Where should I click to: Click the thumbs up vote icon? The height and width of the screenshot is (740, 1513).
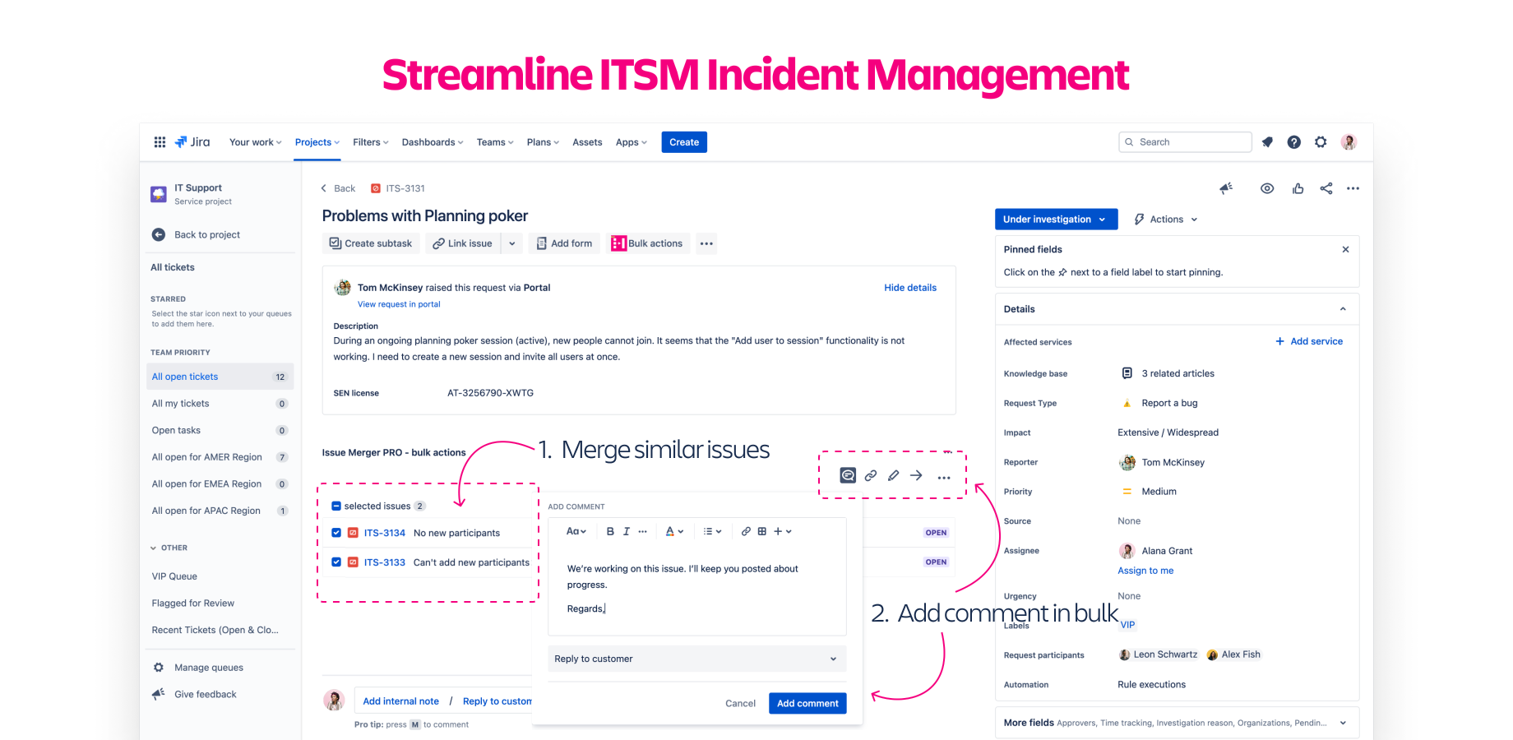tap(1298, 188)
